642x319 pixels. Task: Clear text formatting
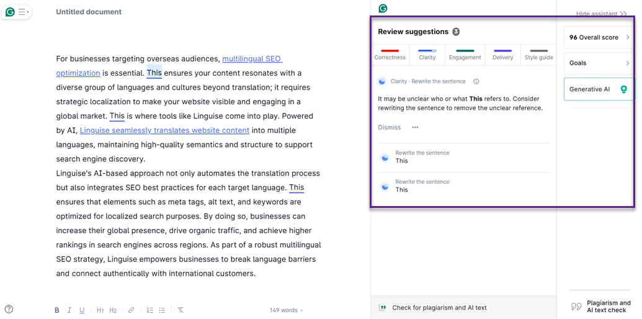pos(181,310)
